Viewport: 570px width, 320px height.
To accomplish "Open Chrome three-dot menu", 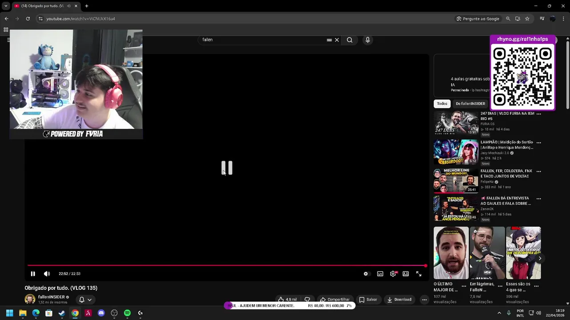I will [564, 19].
